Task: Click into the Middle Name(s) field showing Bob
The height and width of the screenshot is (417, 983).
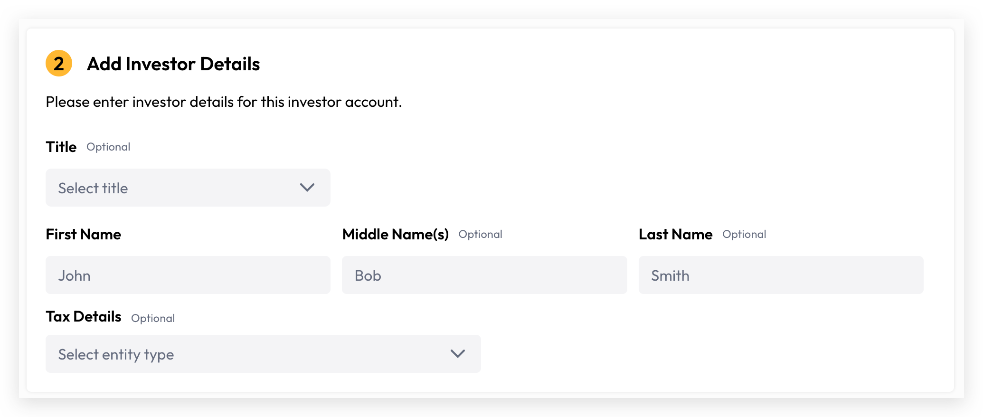Action: 484,275
